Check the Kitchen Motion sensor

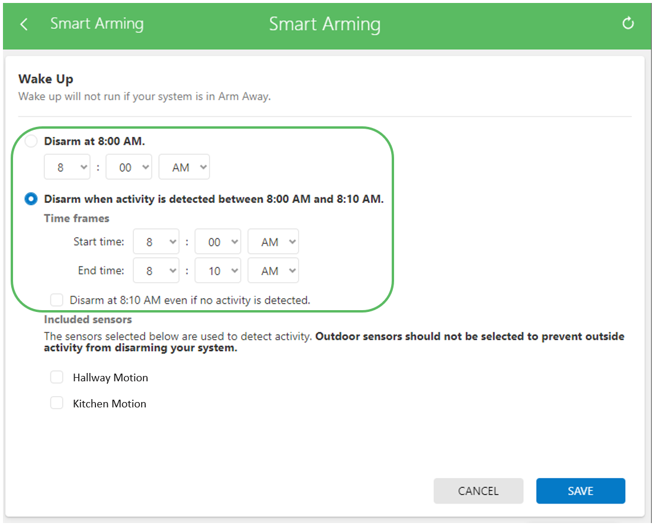56,403
